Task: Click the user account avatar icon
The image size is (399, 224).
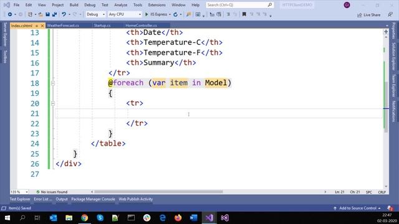Action: [x=347, y=5]
